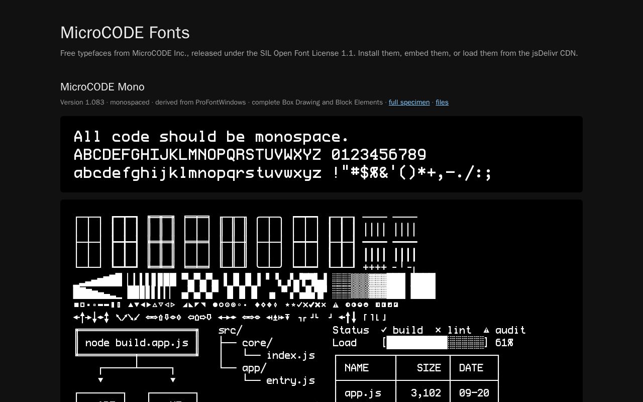The image size is (643, 402).
Task: Click the sample line 'All code should be monospace.'
Action: click(211, 137)
